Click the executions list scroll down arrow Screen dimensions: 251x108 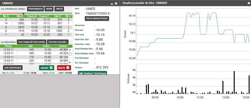coord(70,63)
